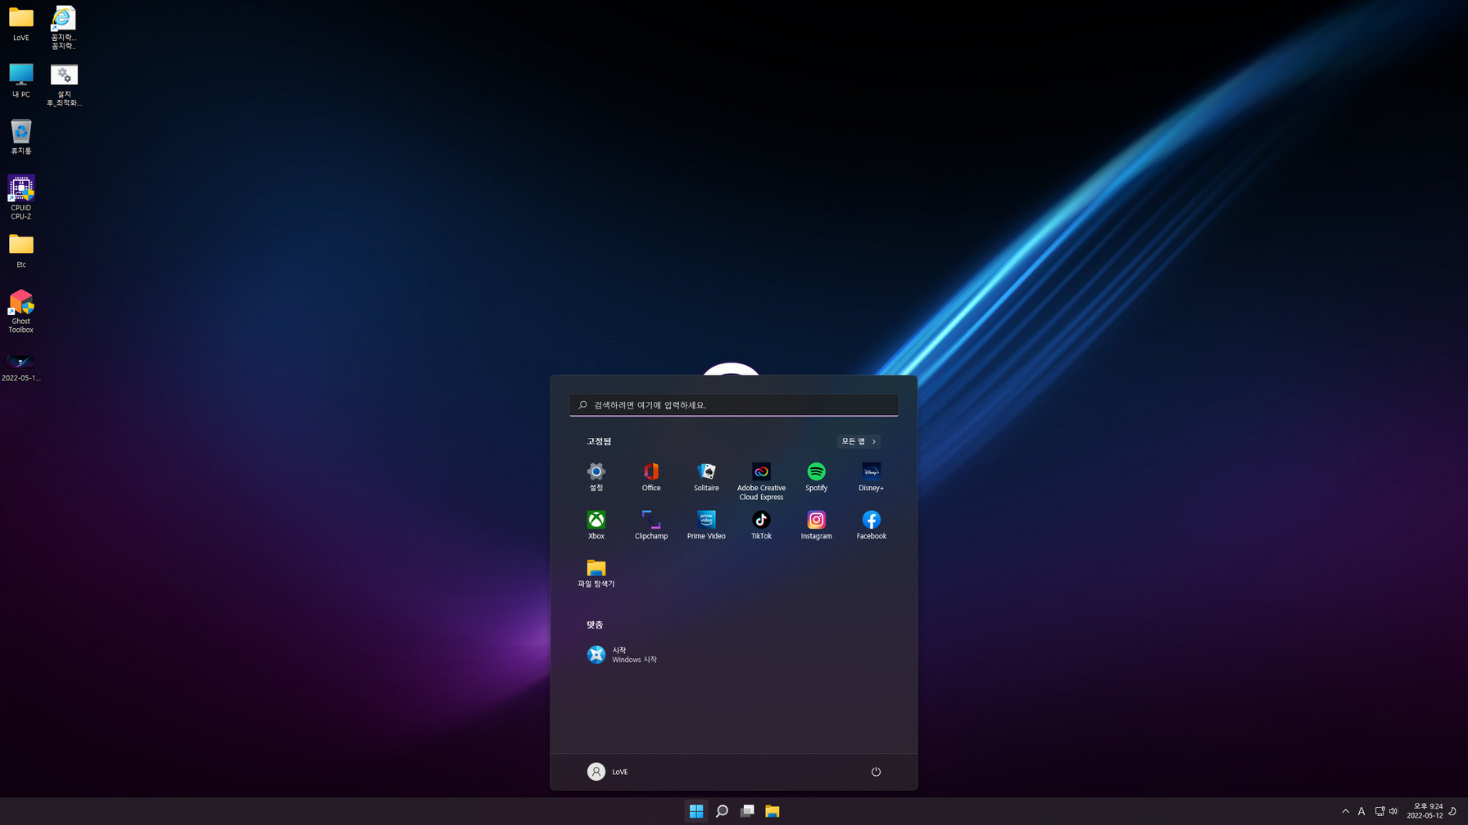
Task: Open the 설정 (Settings) pinned app
Action: click(596, 477)
